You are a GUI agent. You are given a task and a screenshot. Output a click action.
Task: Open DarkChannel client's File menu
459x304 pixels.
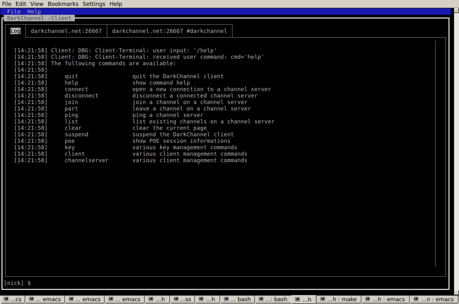pos(13,12)
